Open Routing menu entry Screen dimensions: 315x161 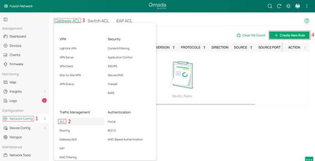64,131
